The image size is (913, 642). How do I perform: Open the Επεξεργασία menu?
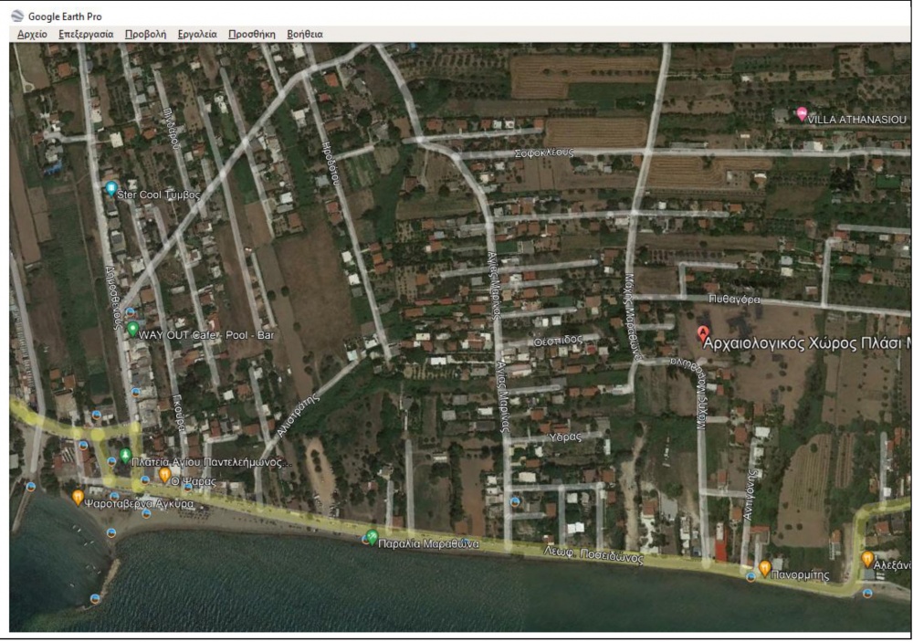click(x=86, y=34)
